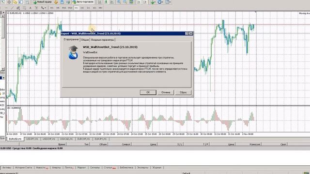Switch chart to line chart type
Viewport: 310px width, 174px height.
[112, 2]
